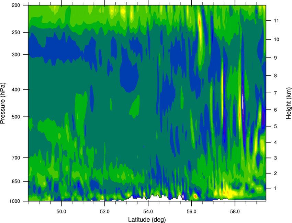Click the 9 km height label
This screenshot has height=223, width=292.
[276, 58]
